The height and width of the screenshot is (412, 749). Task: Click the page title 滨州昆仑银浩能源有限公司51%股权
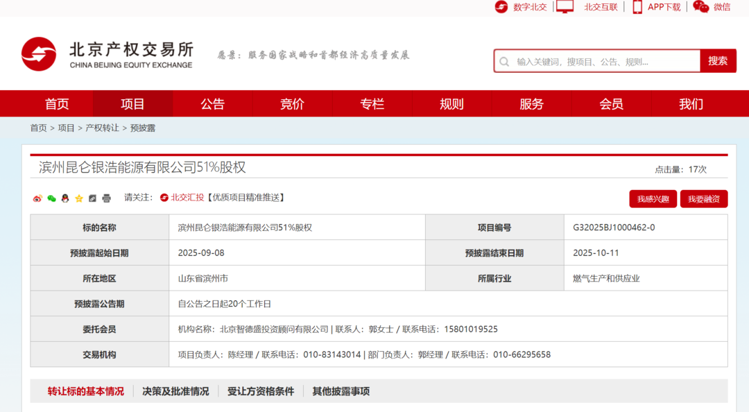click(x=142, y=167)
